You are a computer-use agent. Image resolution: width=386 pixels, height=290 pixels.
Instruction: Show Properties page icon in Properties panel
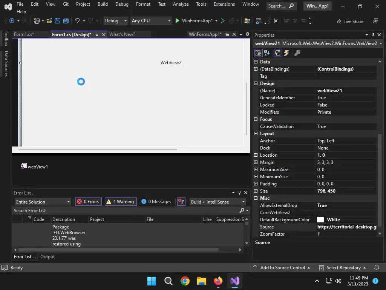coord(277,53)
